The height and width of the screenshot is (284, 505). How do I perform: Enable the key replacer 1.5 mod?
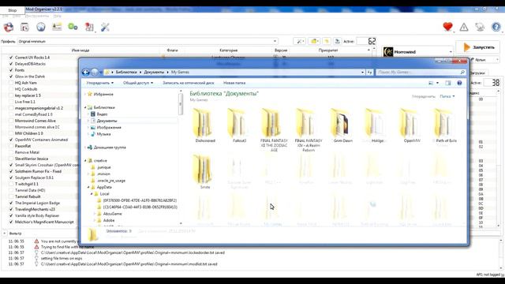pos(11,95)
